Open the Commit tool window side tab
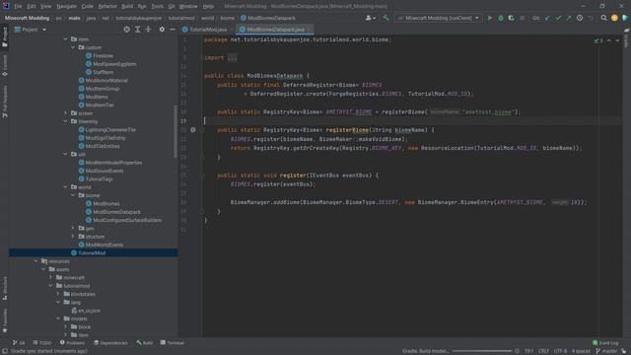This screenshot has width=631, height=355. [x=4, y=65]
